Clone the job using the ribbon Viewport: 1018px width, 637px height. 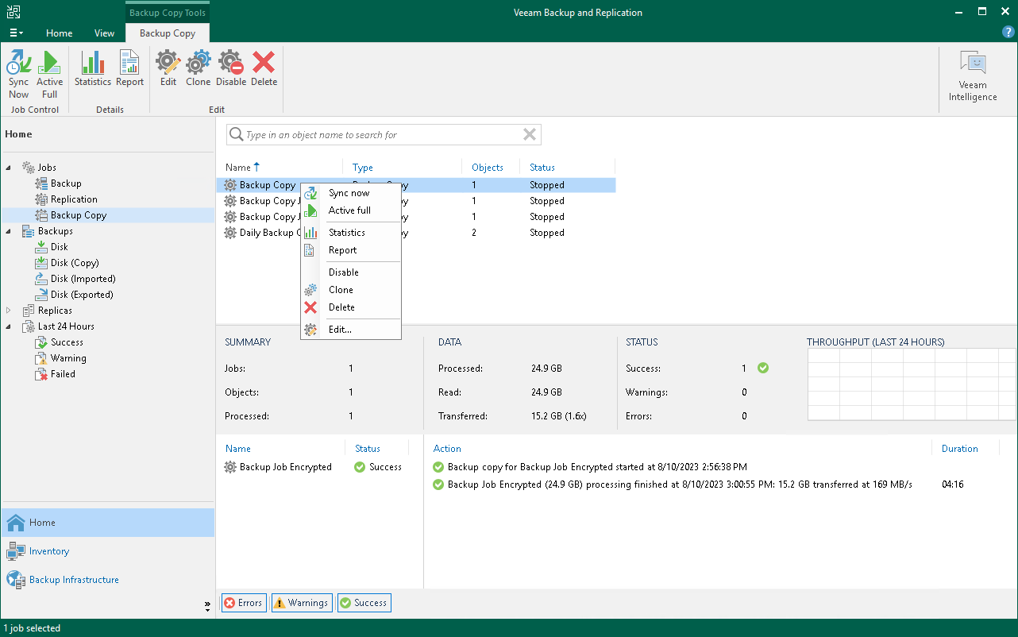198,69
